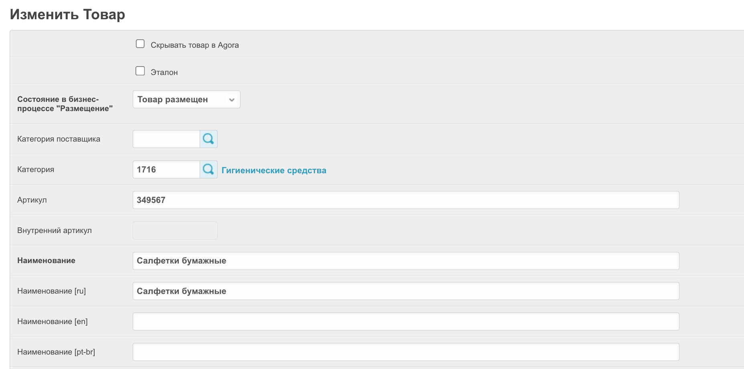Click the Наименование [pt-br] input box
Screen dimensions: 744x369
406,352
